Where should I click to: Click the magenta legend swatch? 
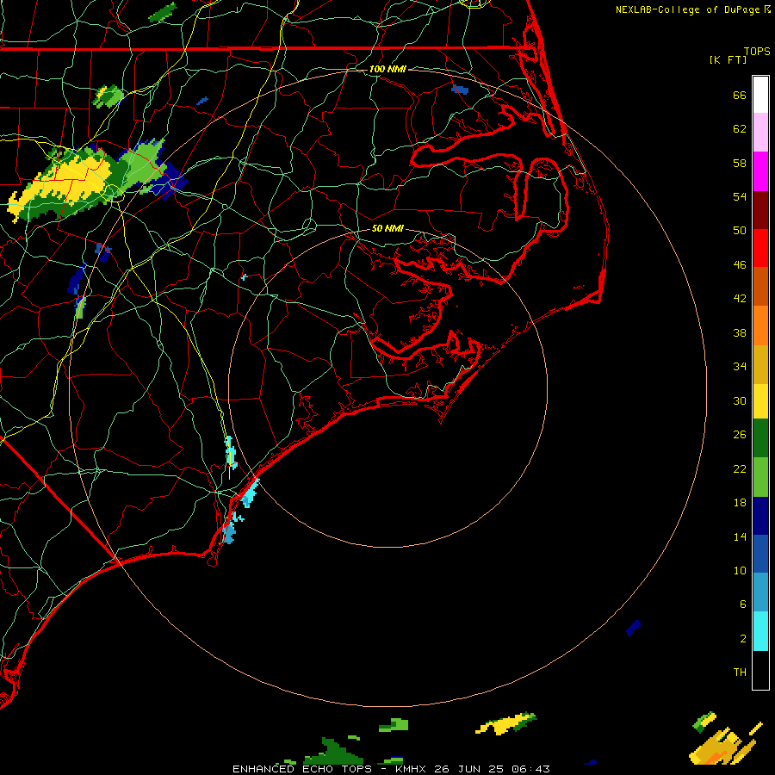point(760,171)
